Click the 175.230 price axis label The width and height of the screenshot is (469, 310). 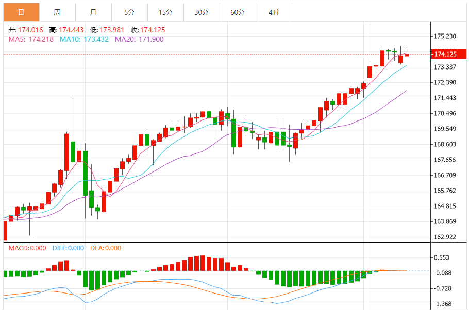coord(445,36)
